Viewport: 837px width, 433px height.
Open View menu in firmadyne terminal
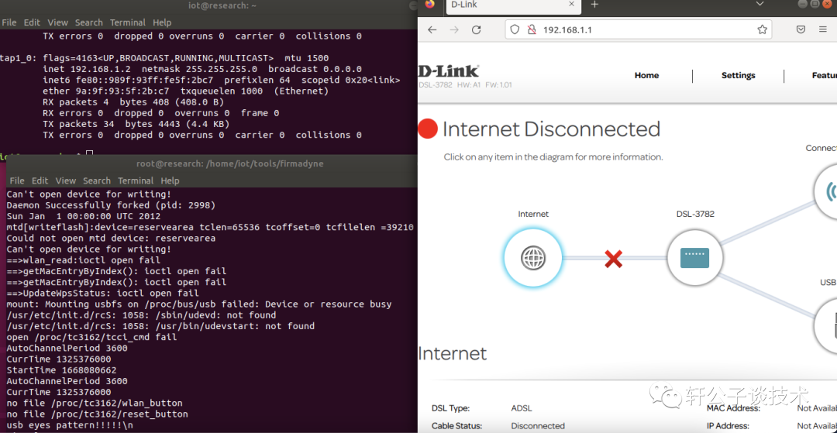(66, 180)
